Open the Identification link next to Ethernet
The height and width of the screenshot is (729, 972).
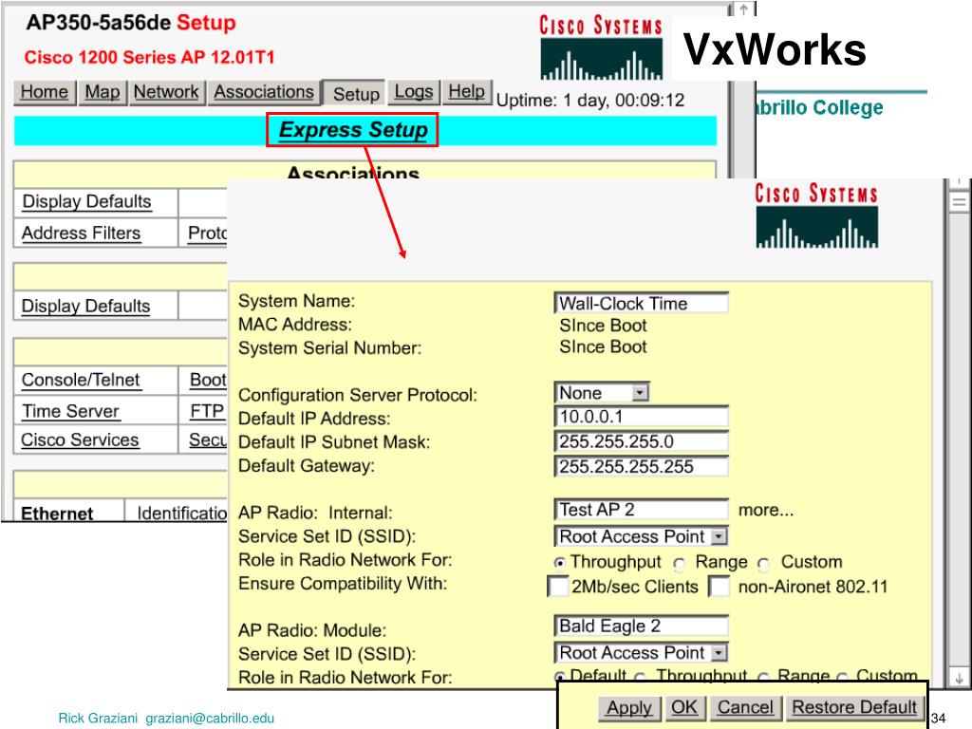[182, 514]
